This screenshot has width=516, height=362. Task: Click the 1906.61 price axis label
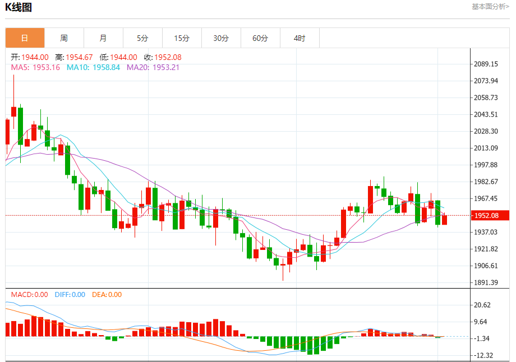(486, 266)
